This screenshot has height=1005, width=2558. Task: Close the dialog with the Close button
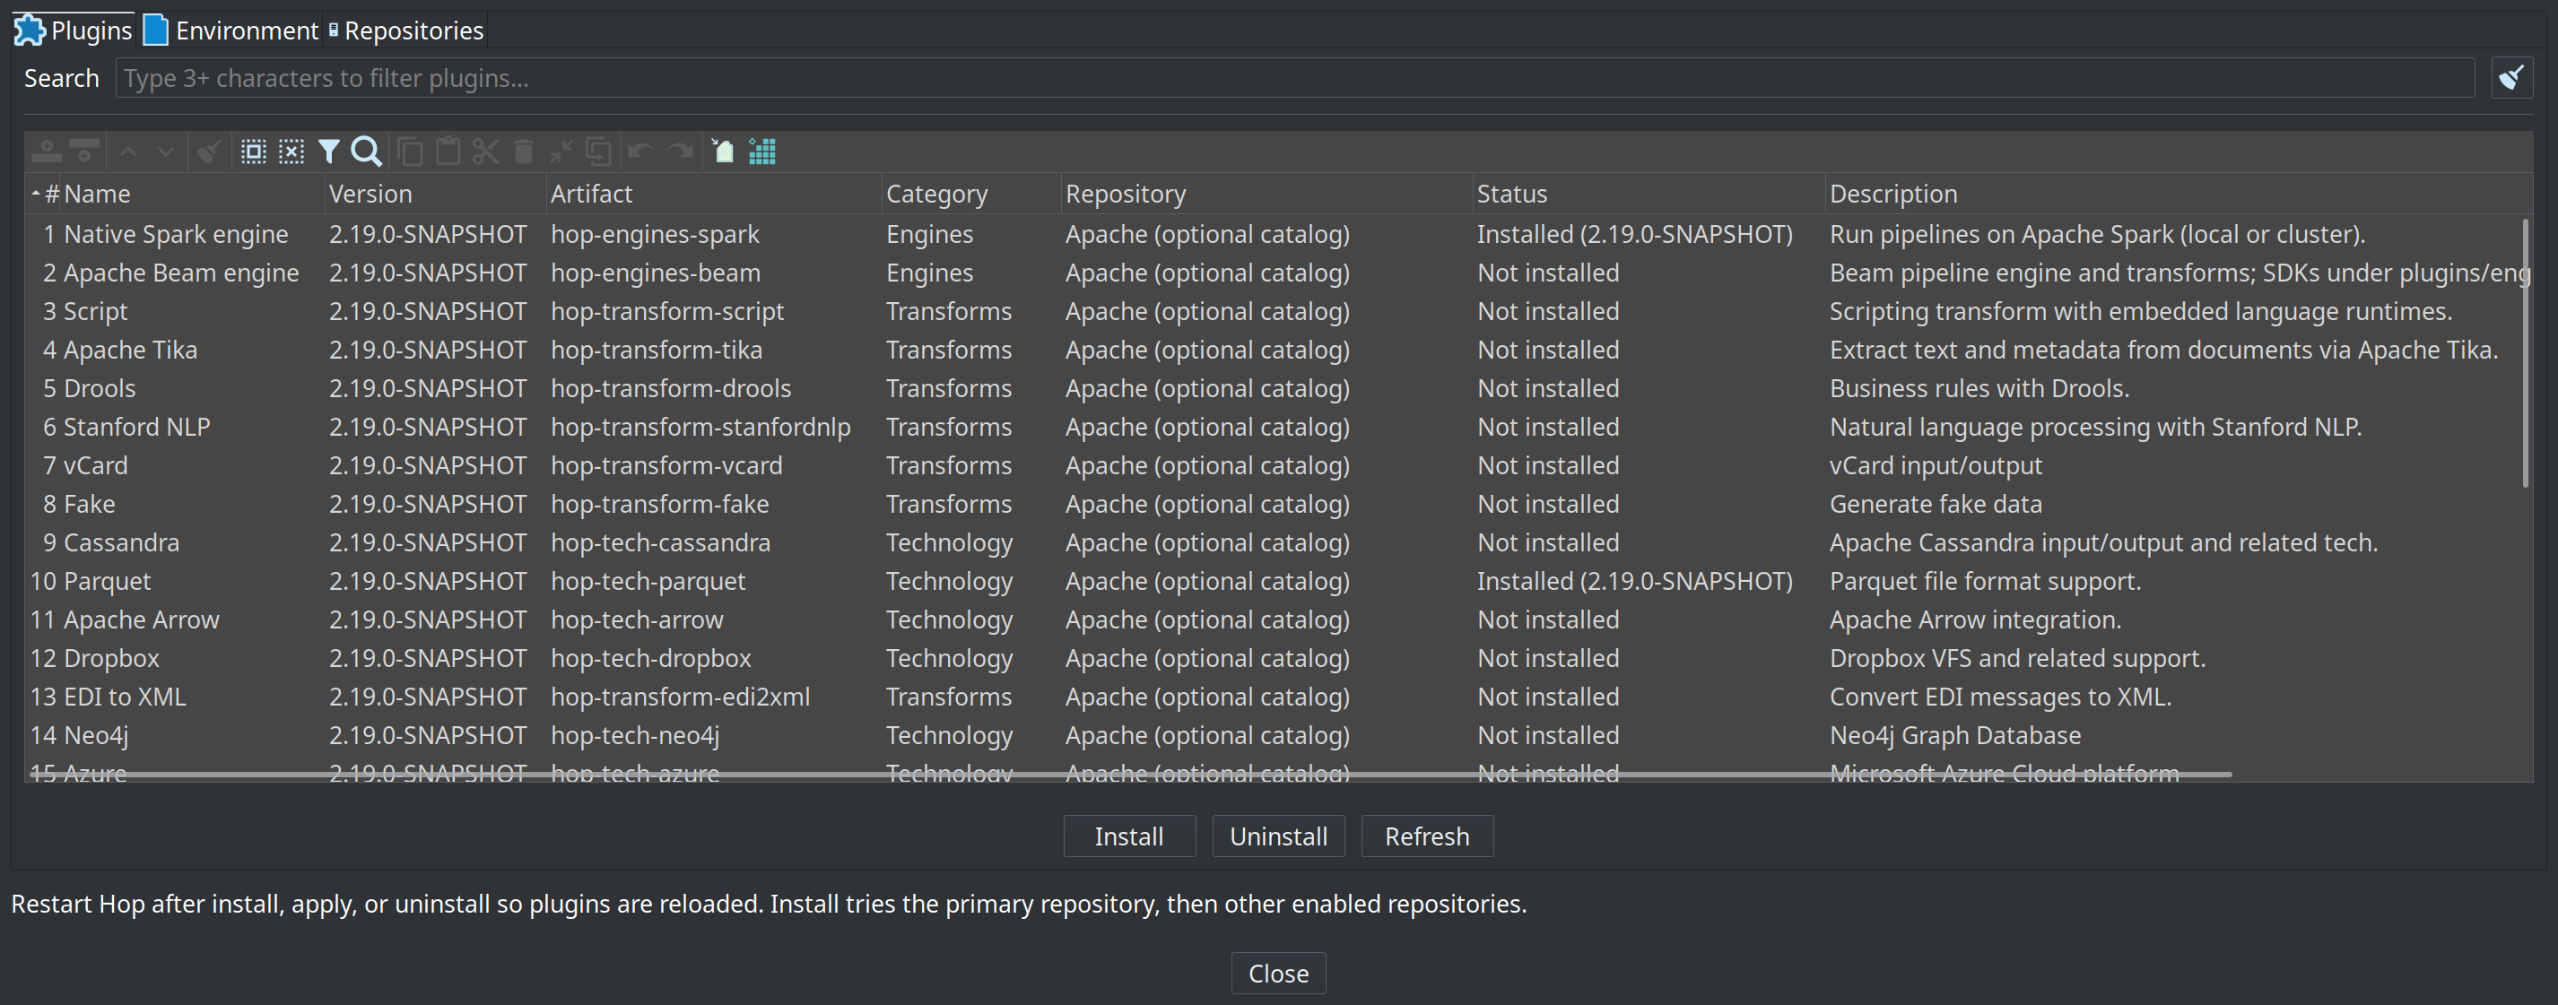(x=1278, y=974)
